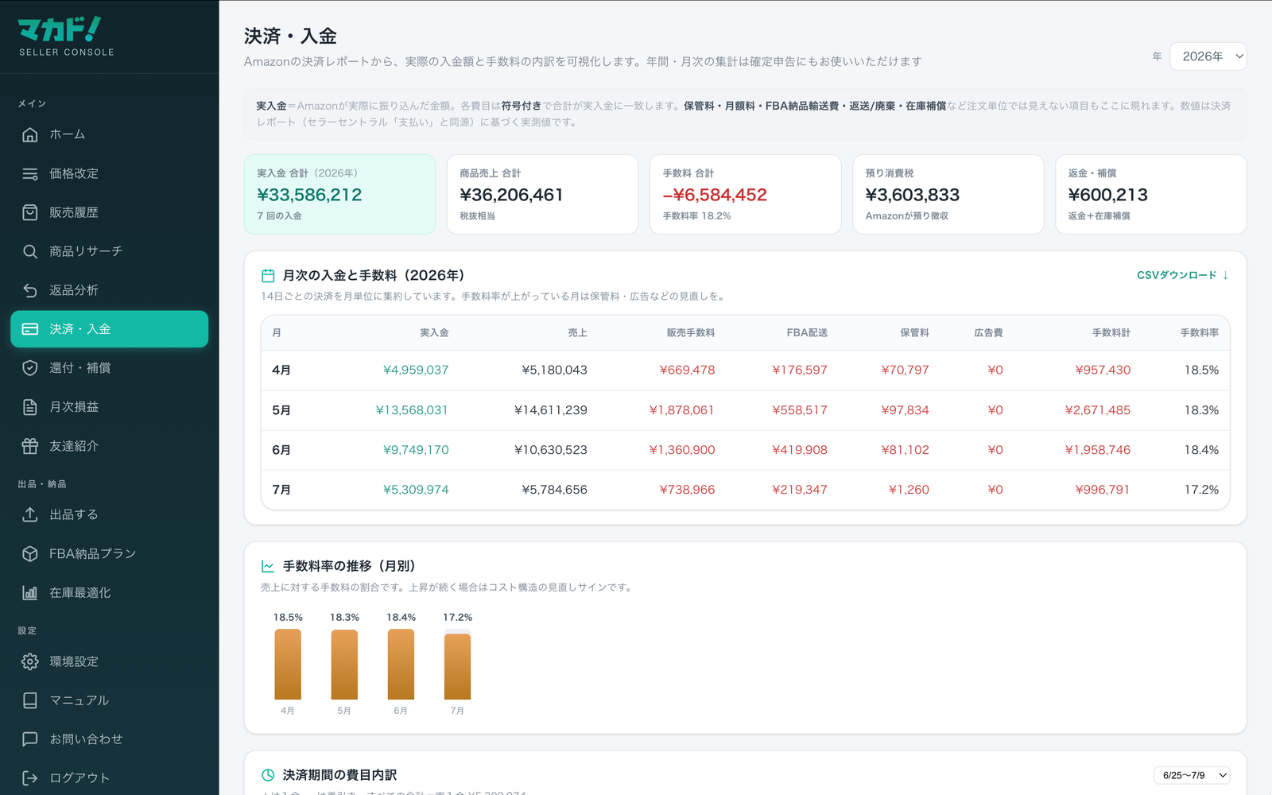Go to 友達紹介 menu item

[x=110, y=446]
